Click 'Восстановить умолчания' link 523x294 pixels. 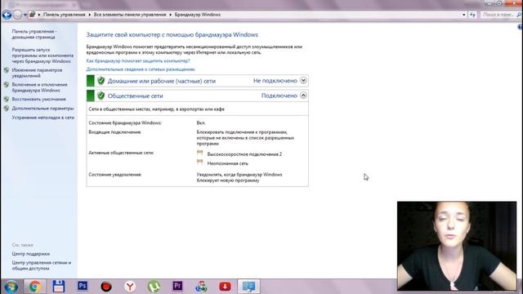click(x=38, y=99)
